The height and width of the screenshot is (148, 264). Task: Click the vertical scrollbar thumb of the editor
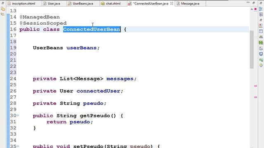[x=252, y=49]
